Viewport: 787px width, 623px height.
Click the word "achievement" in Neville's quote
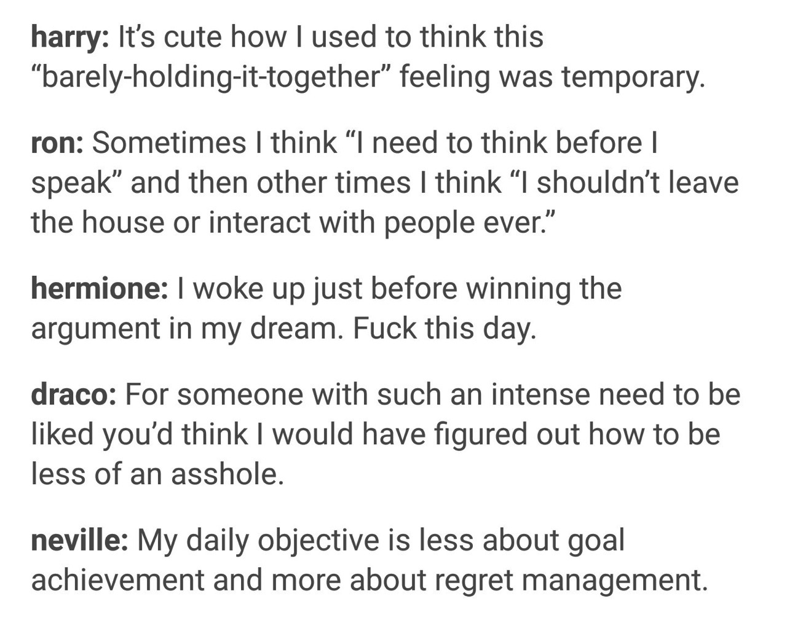[x=116, y=580]
